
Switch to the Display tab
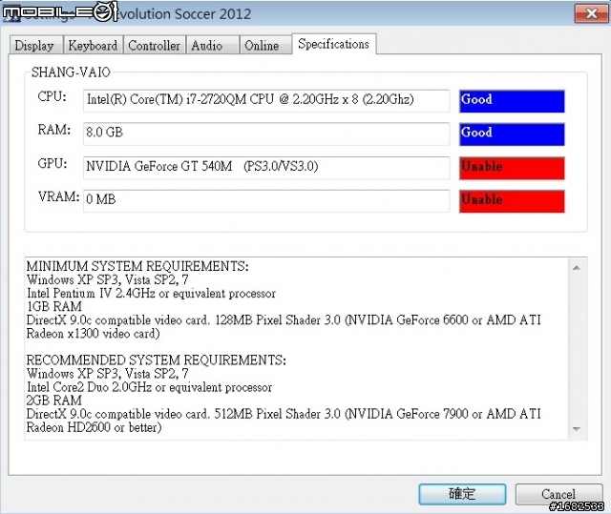[36, 45]
